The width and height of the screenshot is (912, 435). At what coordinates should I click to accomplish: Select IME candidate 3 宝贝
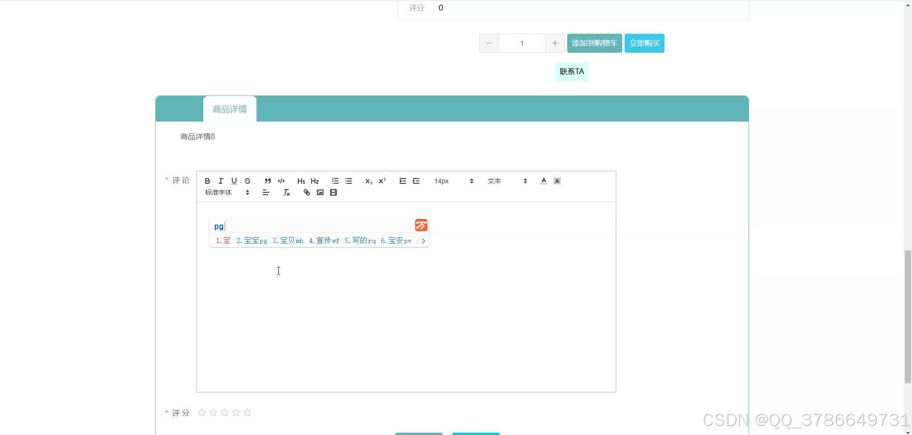(x=288, y=241)
